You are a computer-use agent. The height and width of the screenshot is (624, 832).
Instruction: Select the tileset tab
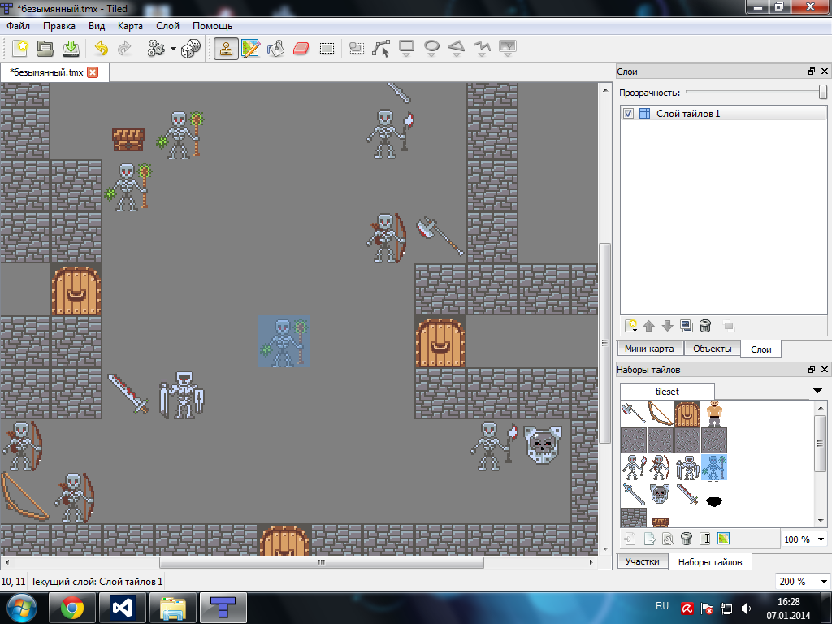click(x=667, y=392)
